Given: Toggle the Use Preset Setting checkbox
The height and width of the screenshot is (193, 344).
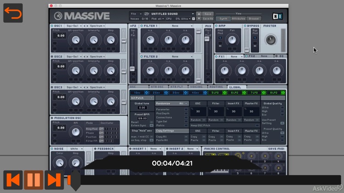Looking at the screenshot, I should [x=283, y=123].
